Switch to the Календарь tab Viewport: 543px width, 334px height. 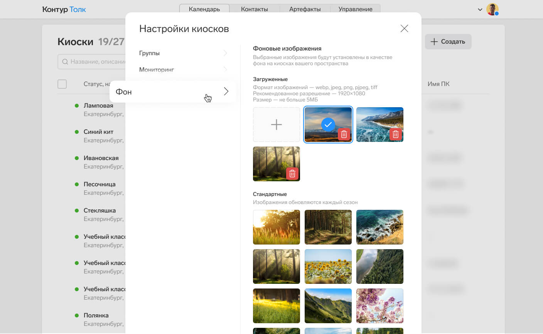click(x=204, y=9)
